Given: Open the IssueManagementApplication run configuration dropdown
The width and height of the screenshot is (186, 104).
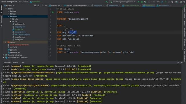Looking at the screenshot, I should (123, 2).
